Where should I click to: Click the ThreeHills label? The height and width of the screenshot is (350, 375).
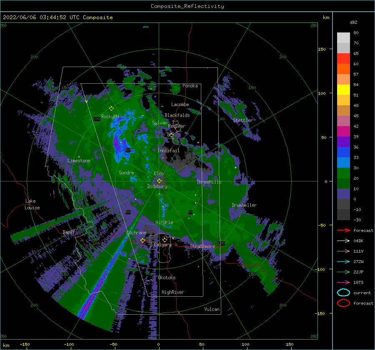click(209, 182)
